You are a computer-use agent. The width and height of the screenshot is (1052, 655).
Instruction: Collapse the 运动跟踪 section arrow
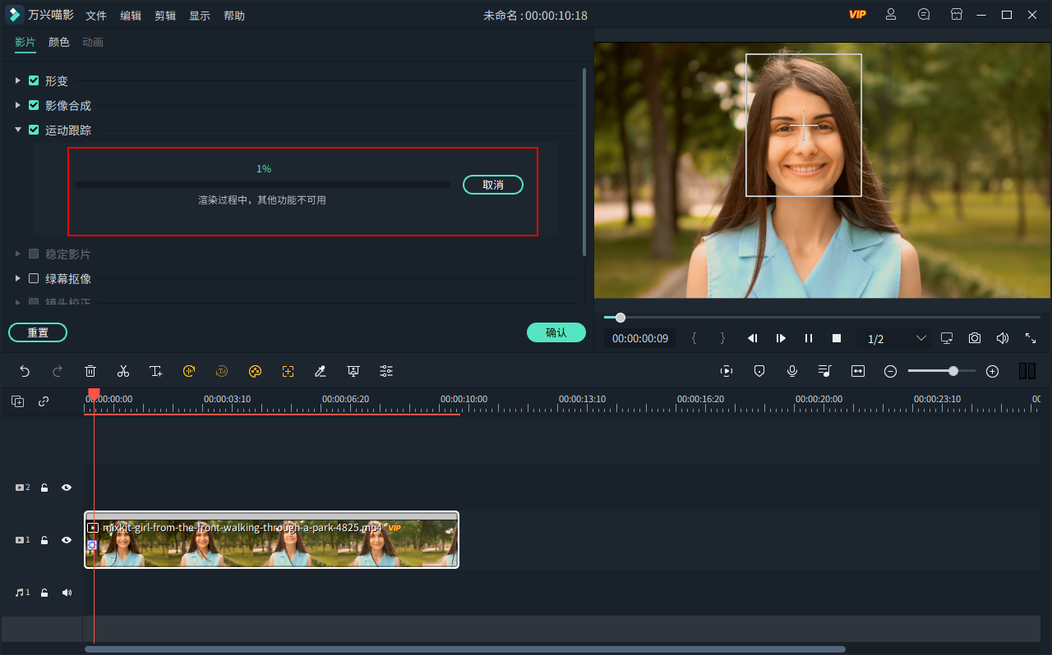tap(18, 130)
